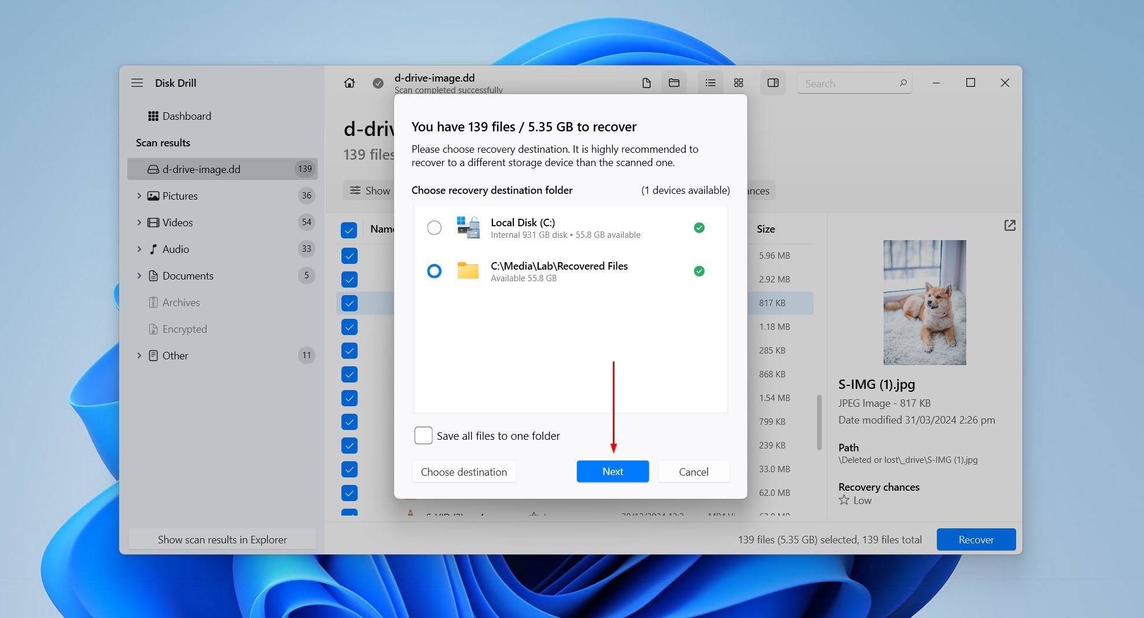
Task: Click the search magnifier icon
Action: [x=903, y=83]
